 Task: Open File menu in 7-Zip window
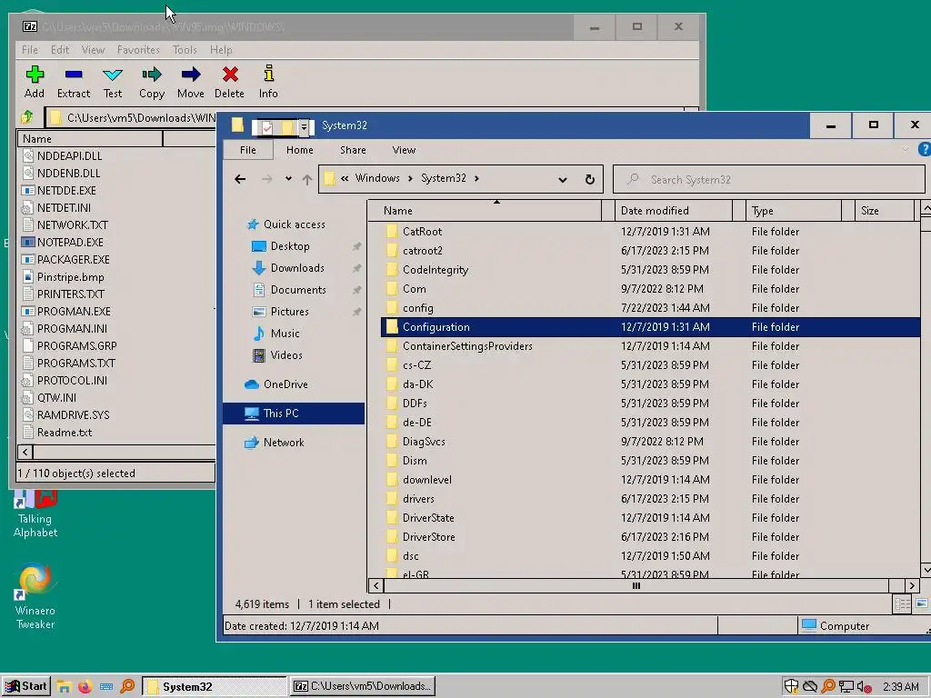[x=30, y=50]
